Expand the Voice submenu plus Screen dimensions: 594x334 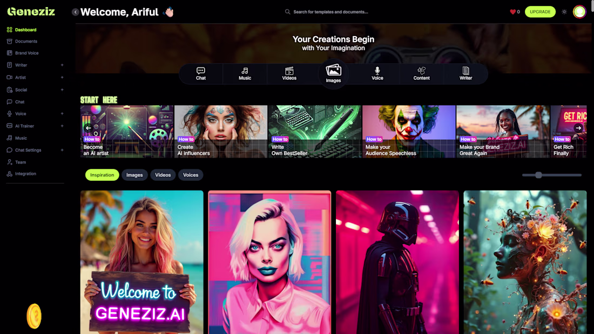62,114
